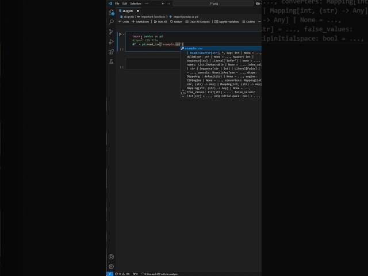Viewport: 368px width, 276px height.
Task: Click the 'import pandas as pd' code line
Action: [148, 36]
